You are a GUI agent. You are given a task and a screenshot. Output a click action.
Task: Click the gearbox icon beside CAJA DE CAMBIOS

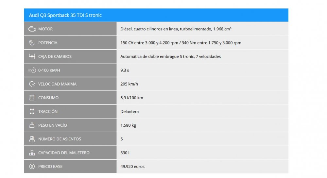tap(32, 57)
